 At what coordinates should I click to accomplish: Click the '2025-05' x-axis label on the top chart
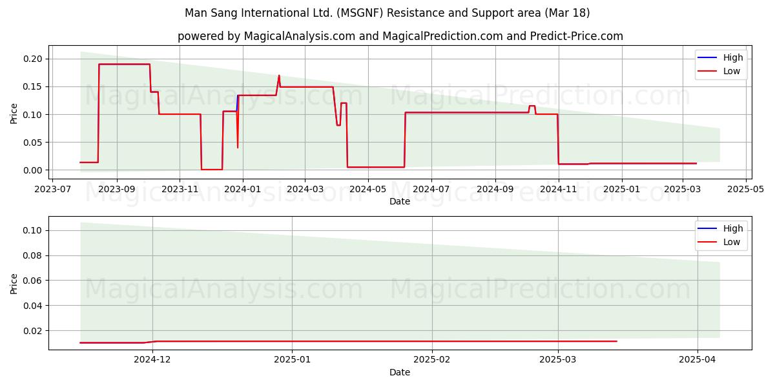746,189
